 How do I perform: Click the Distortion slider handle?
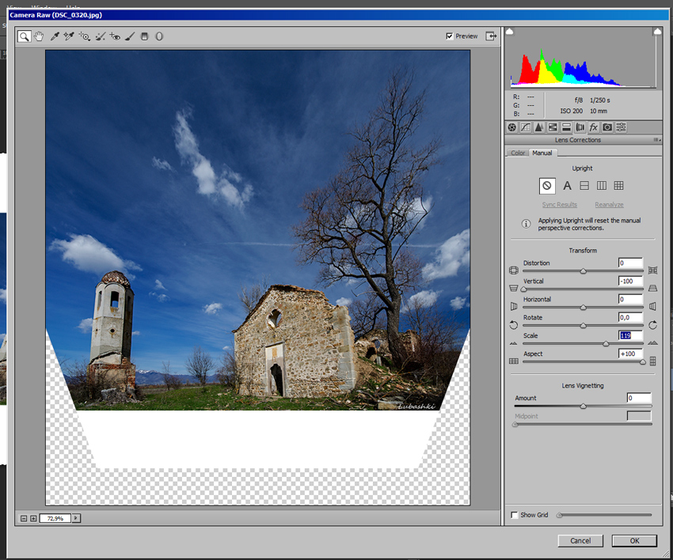[x=584, y=271]
